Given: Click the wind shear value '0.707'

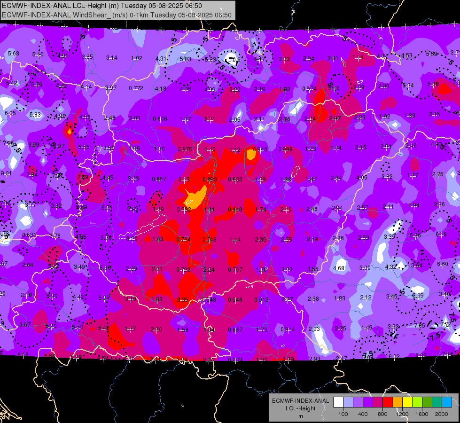Looking at the screenshot, I should click(x=235, y=269).
